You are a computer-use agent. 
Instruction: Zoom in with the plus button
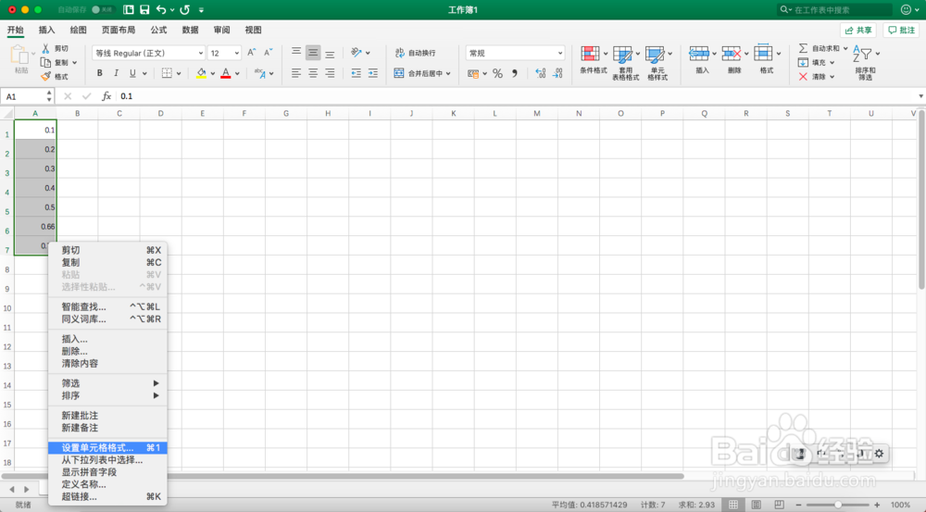tap(877, 505)
